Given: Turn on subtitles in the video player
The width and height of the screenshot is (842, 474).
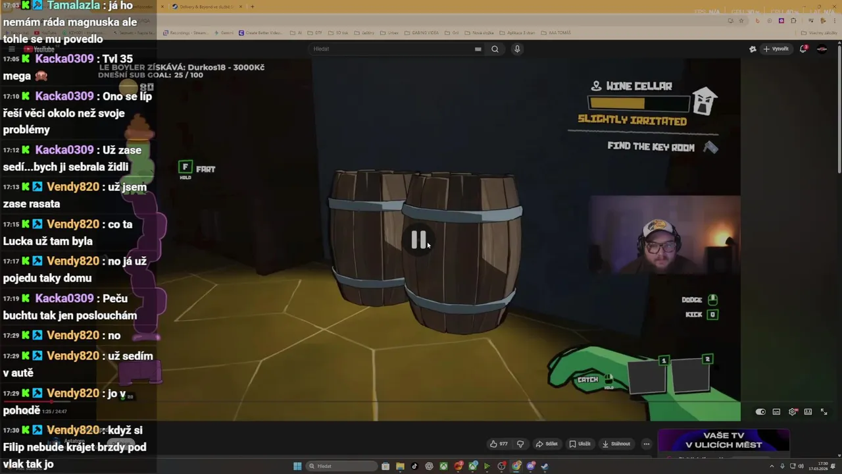Looking at the screenshot, I should tap(776, 412).
